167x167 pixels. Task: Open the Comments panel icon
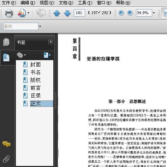tap(6, 144)
